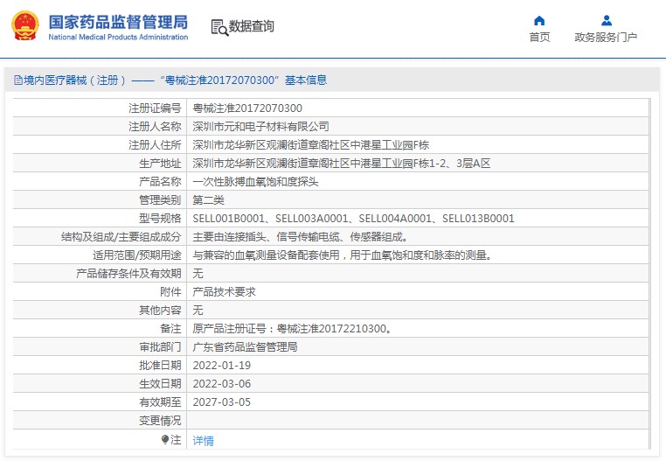Click the 结构及组成/主要组成成分 label

121,237
